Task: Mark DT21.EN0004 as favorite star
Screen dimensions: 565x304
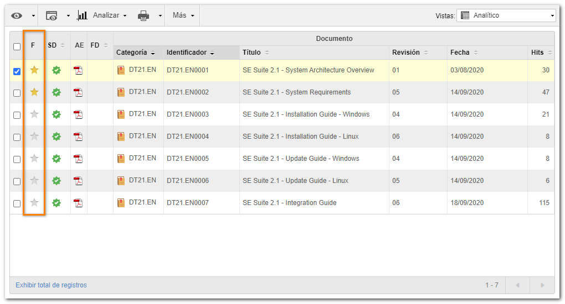Action: pyautogui.click(x=34, y=137)
